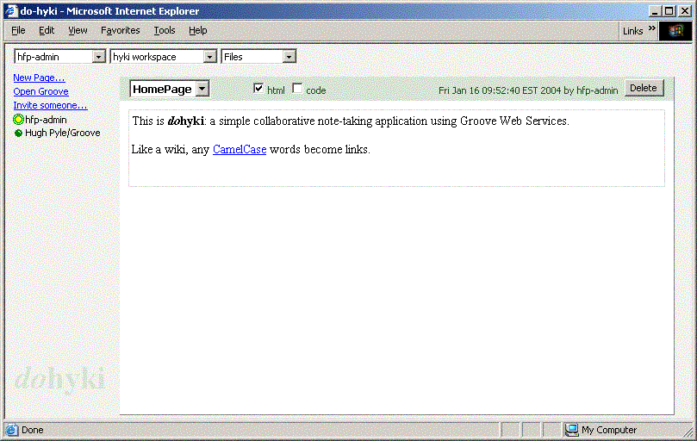Click the Invite someone... link

[x=50, y=105]
